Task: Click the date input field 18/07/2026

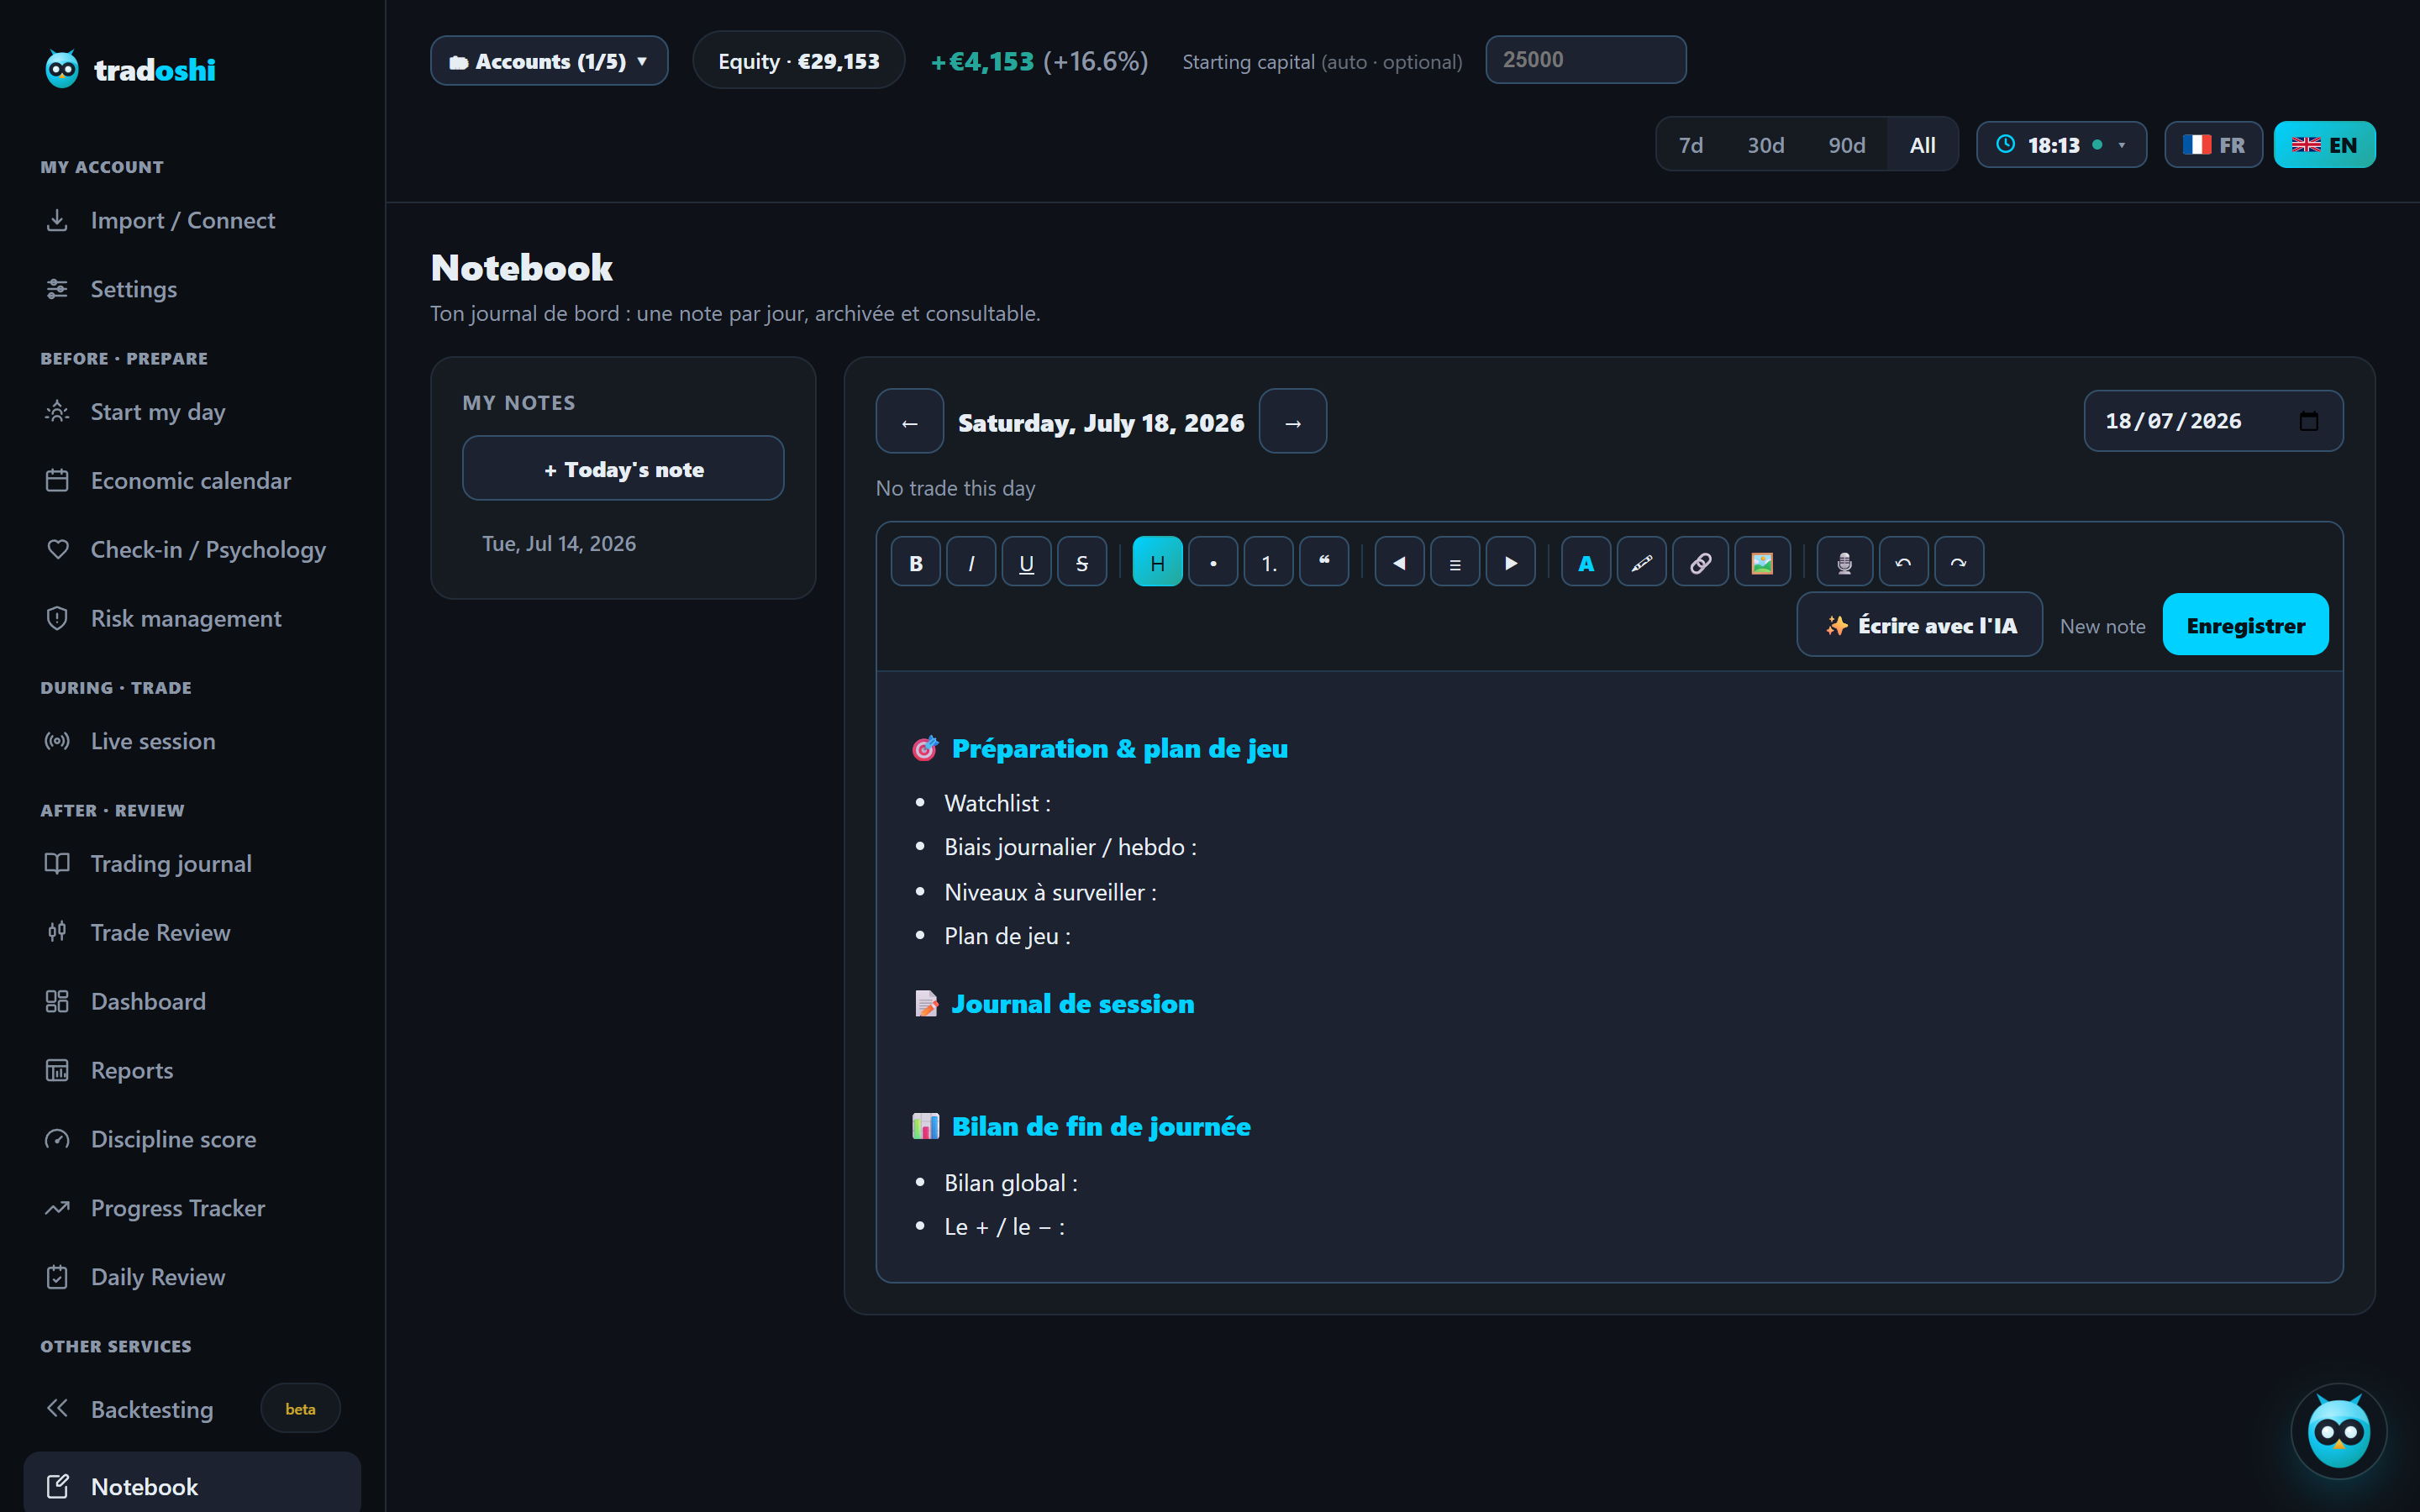Action: click(x=2213, y=421)
